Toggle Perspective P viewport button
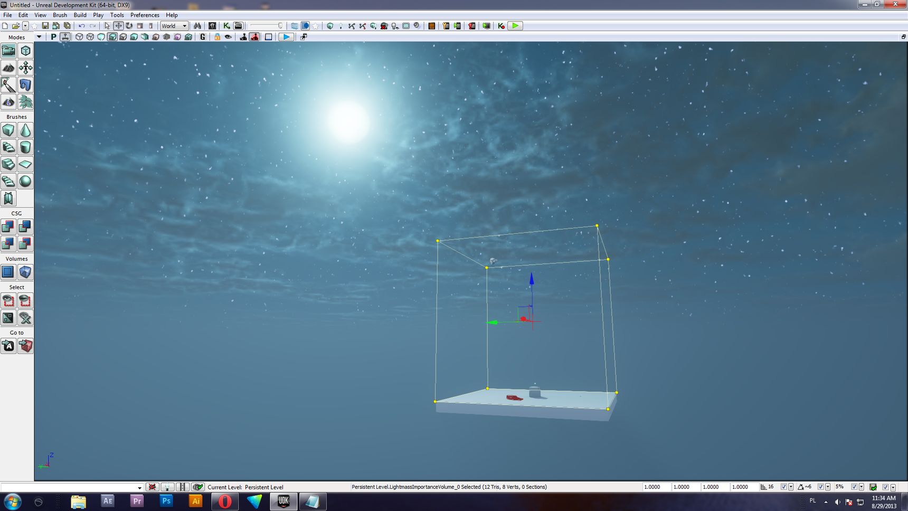Screen dimensions: 908x511 tap(53, 37)
